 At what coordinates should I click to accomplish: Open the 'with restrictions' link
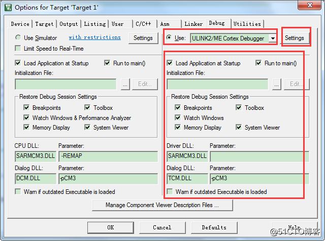coord(95,37)
